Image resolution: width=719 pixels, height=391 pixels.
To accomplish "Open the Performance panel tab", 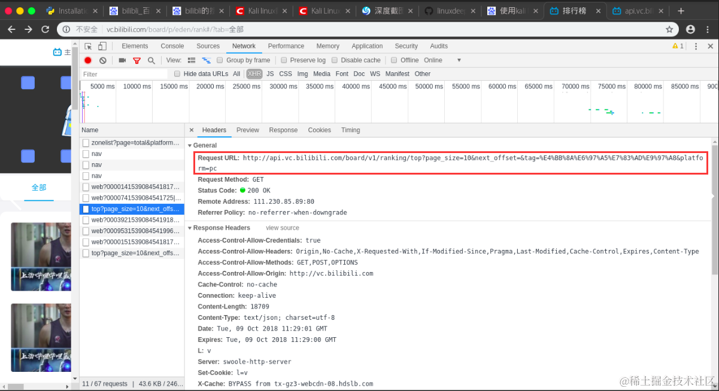I will pos(286,46).
